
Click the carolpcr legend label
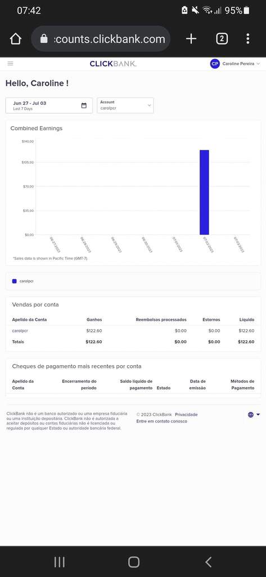point(26,281)
